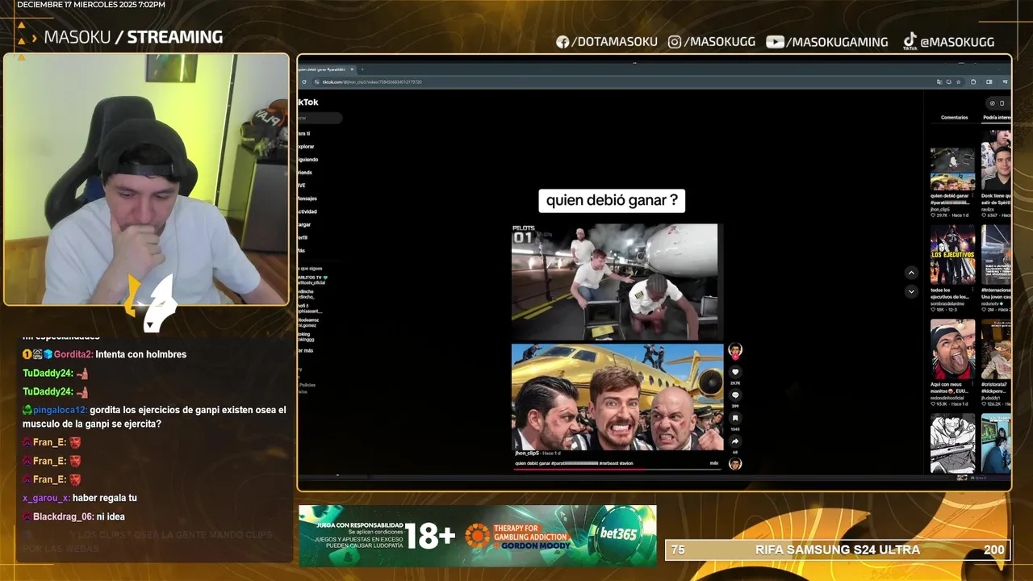Open manga drawing recommended thumbnail
The image size is (1033, 581).
952,443
